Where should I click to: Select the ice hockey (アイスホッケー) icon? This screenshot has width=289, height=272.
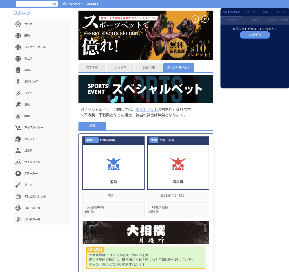pyautogui.click(x=18, y=128)
